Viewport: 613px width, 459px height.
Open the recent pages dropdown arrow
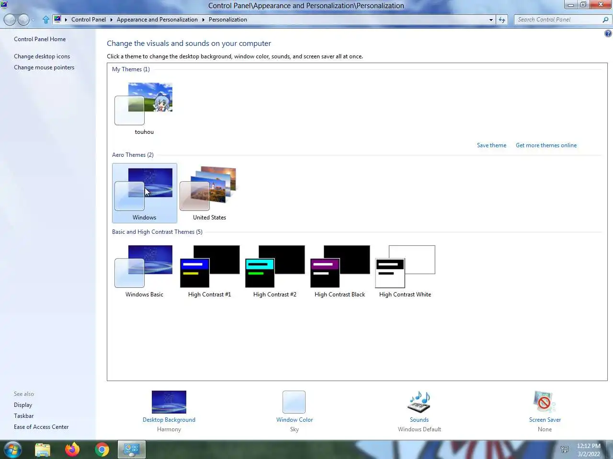point(33,20)
